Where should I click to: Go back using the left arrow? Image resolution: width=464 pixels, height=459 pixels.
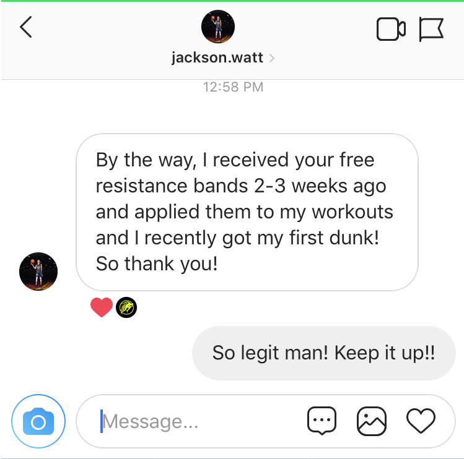click(x=26, y=27)
